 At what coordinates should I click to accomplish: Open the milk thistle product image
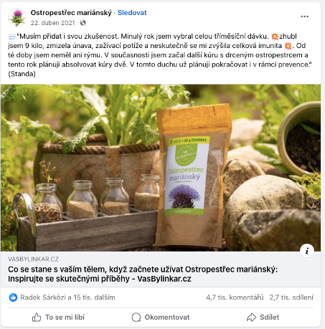(161, 168)
